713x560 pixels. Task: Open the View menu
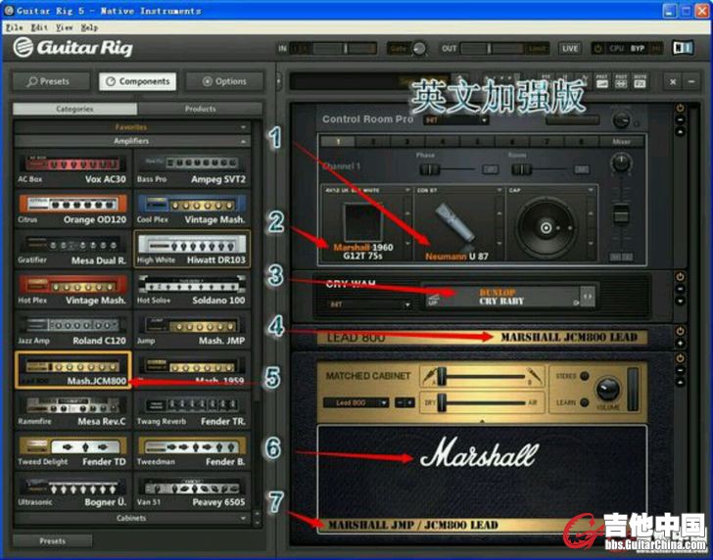pyautogui.click(x=64, y=27)
